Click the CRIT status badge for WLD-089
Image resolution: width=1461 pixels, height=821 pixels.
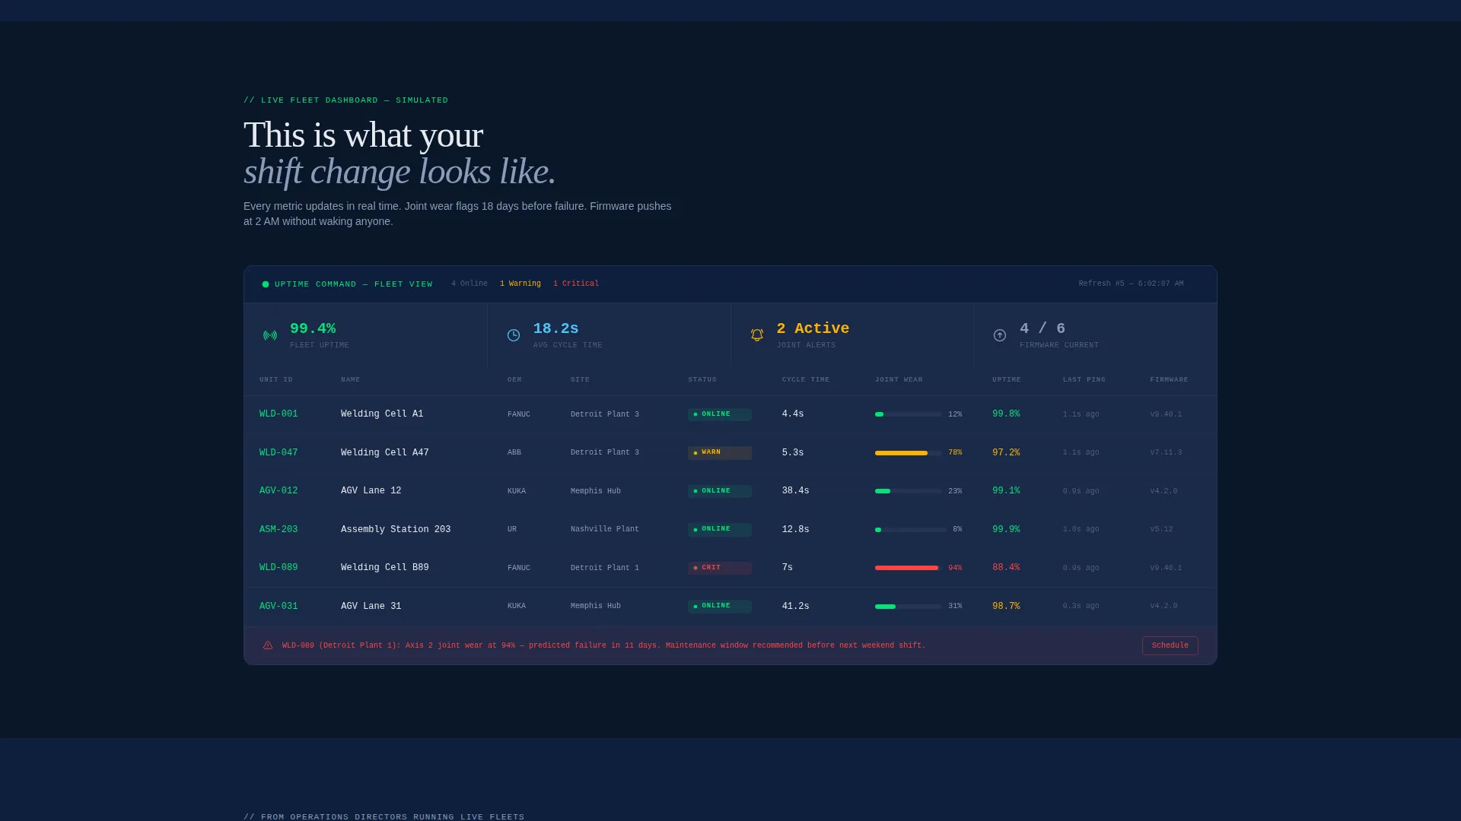click(719, 568)
